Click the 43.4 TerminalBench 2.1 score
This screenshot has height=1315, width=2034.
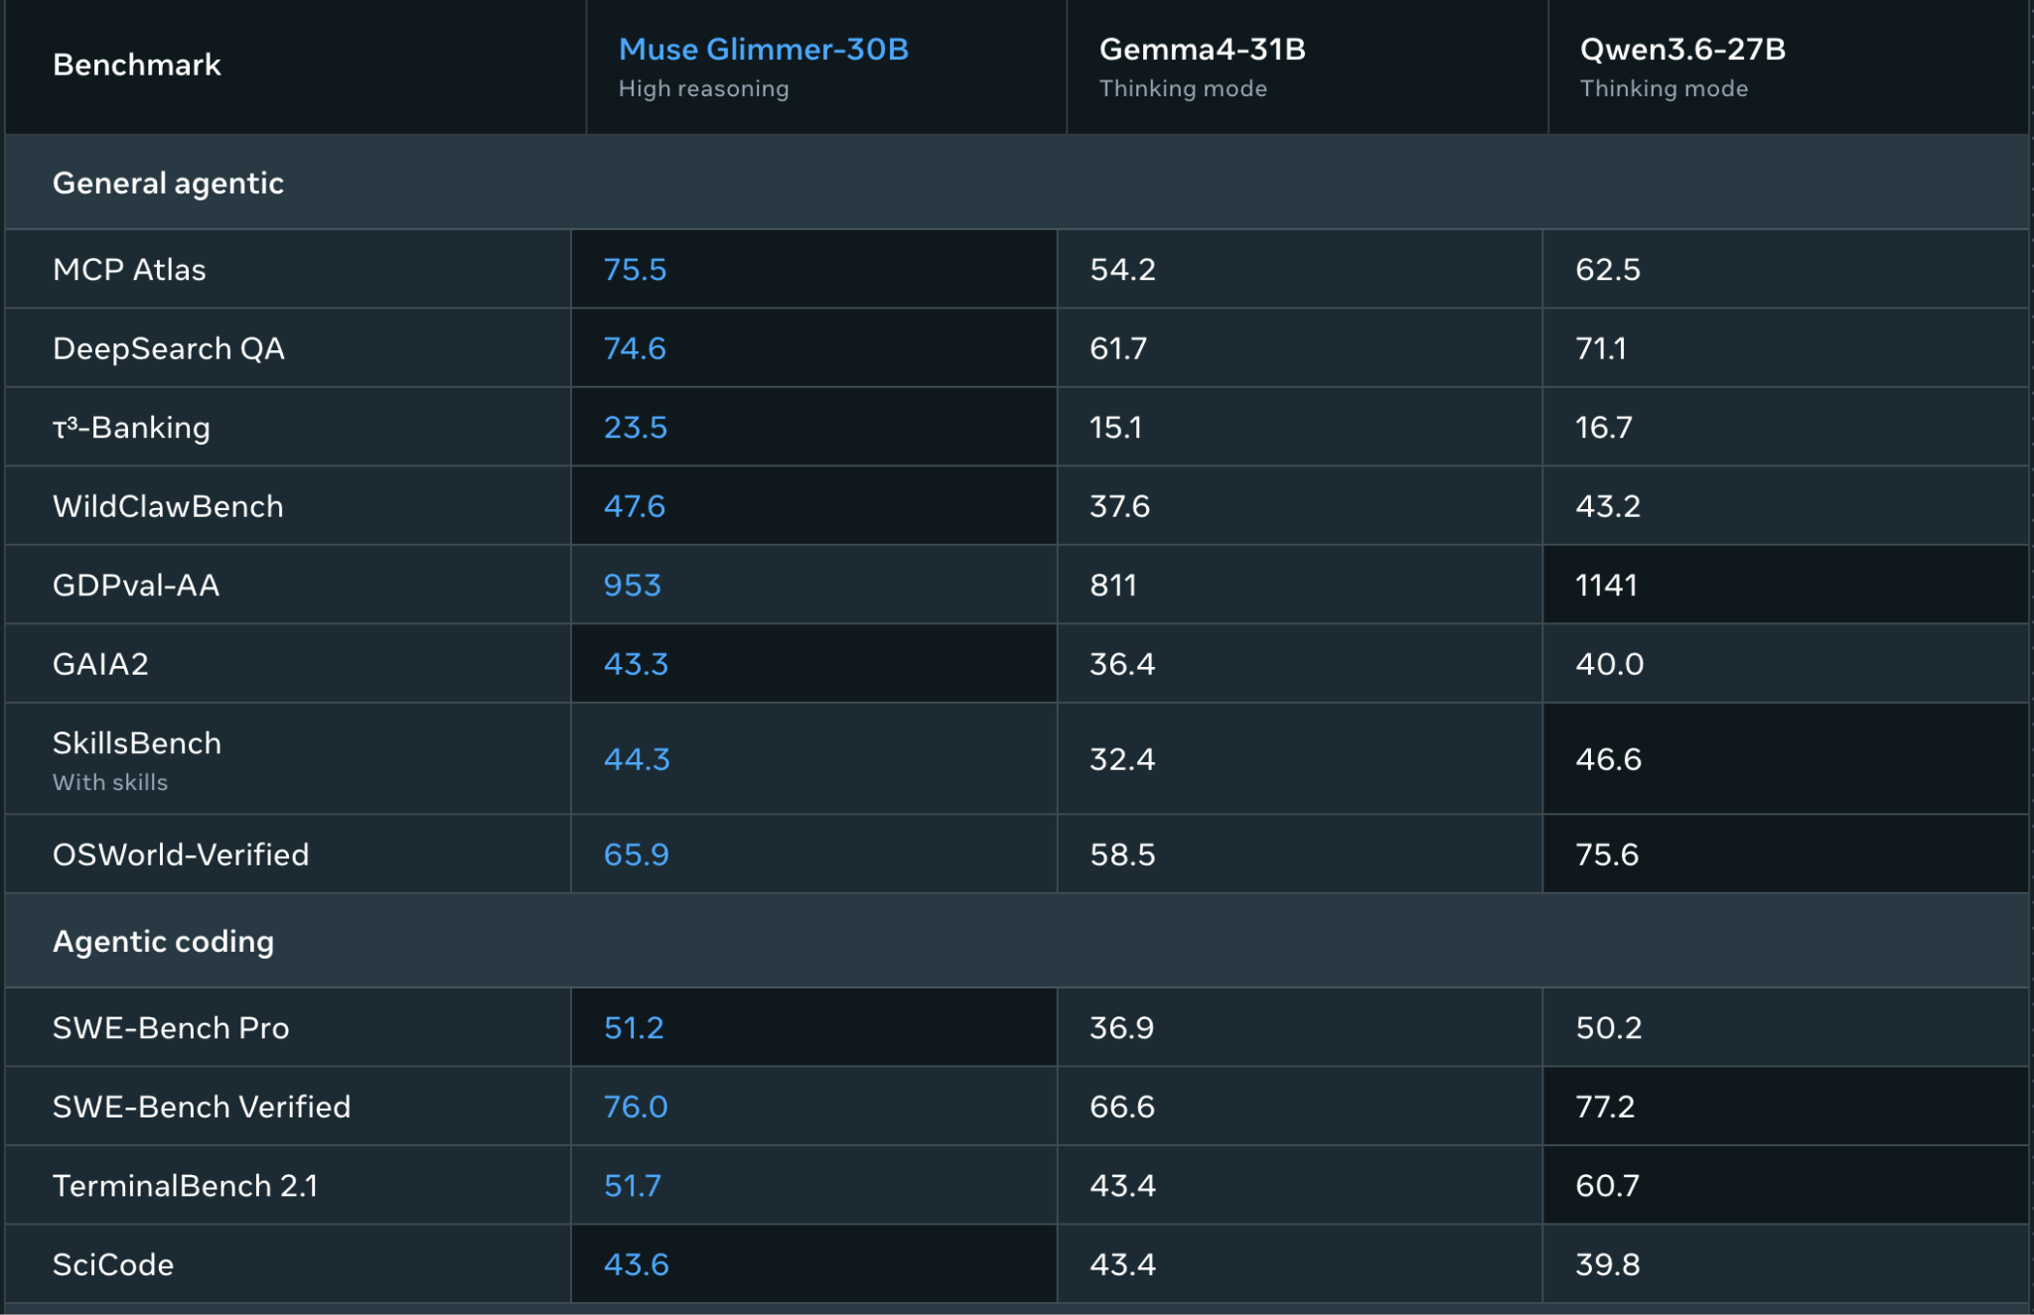point(1123,1185)
